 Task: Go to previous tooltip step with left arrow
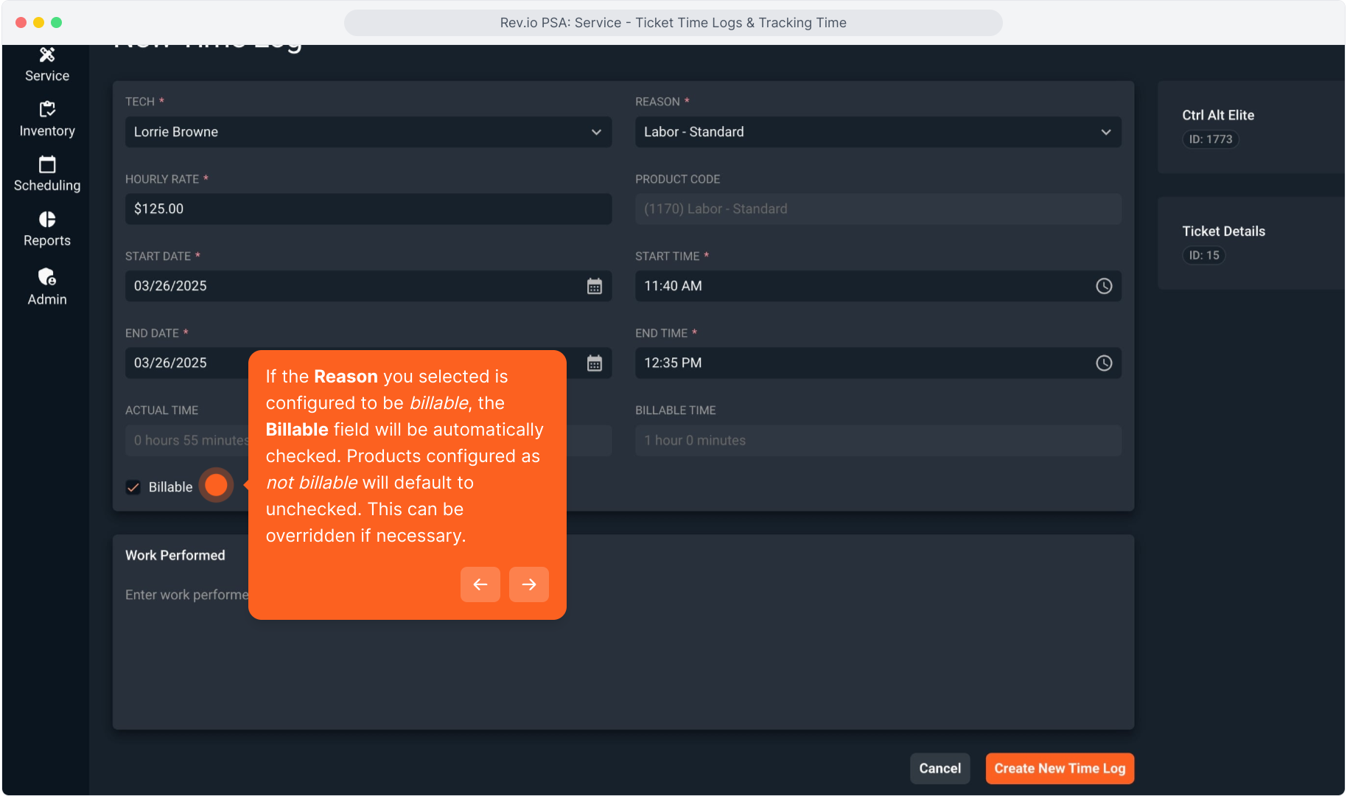click(480, 584)
